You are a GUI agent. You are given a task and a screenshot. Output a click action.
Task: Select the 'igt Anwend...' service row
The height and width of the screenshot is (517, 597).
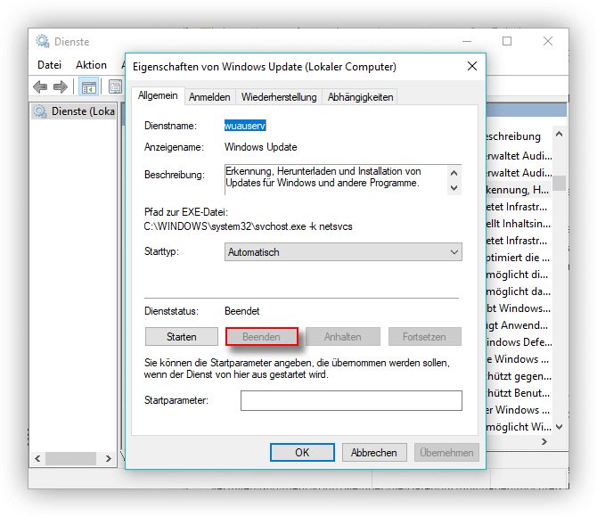click(519, 325)
